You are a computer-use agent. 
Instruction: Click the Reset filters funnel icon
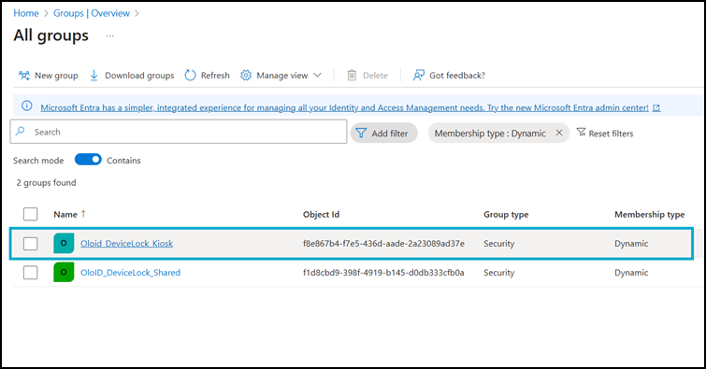[x=582, y=133]
